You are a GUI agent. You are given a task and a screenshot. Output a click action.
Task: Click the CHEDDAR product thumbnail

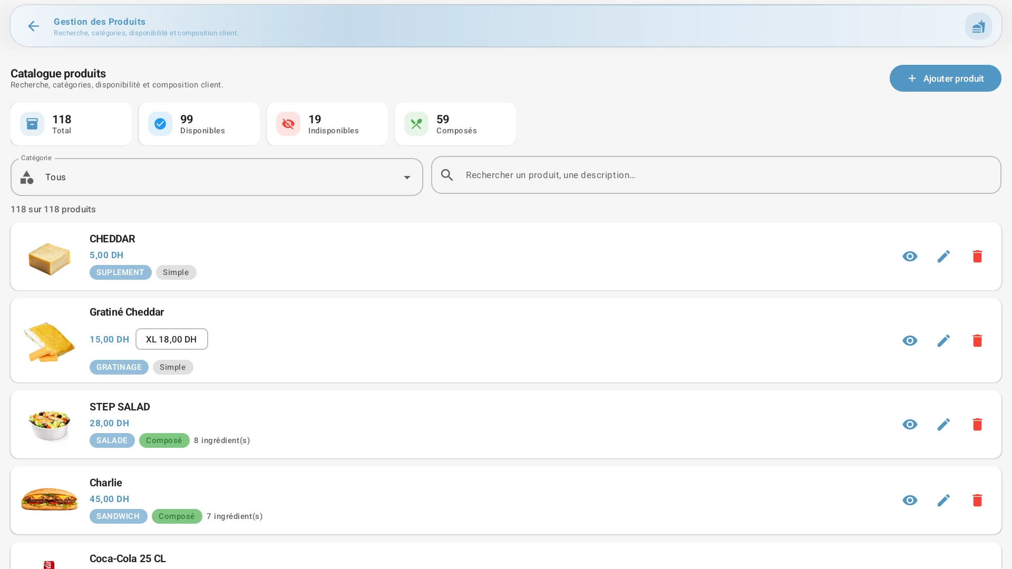50,258
